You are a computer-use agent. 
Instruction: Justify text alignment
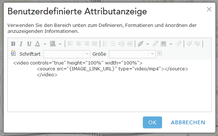pyautogui.click(x=95, y=44)
